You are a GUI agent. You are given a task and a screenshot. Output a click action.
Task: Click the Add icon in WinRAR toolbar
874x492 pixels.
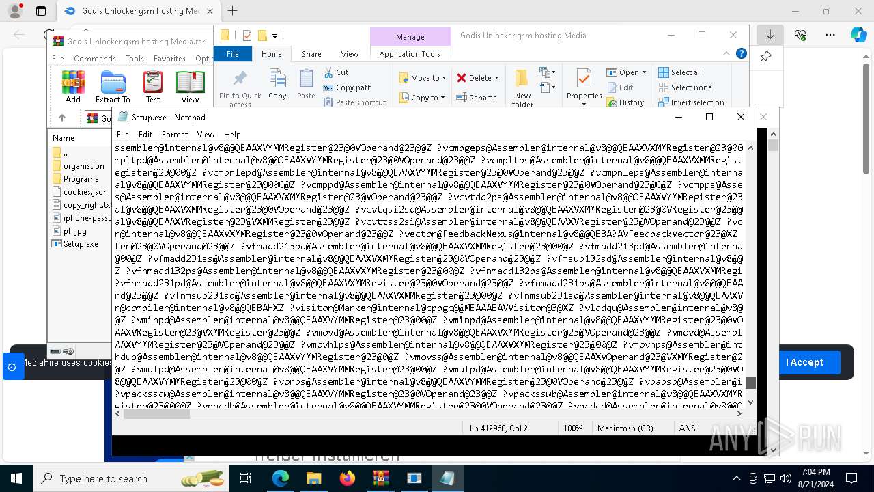click(73, 87)
